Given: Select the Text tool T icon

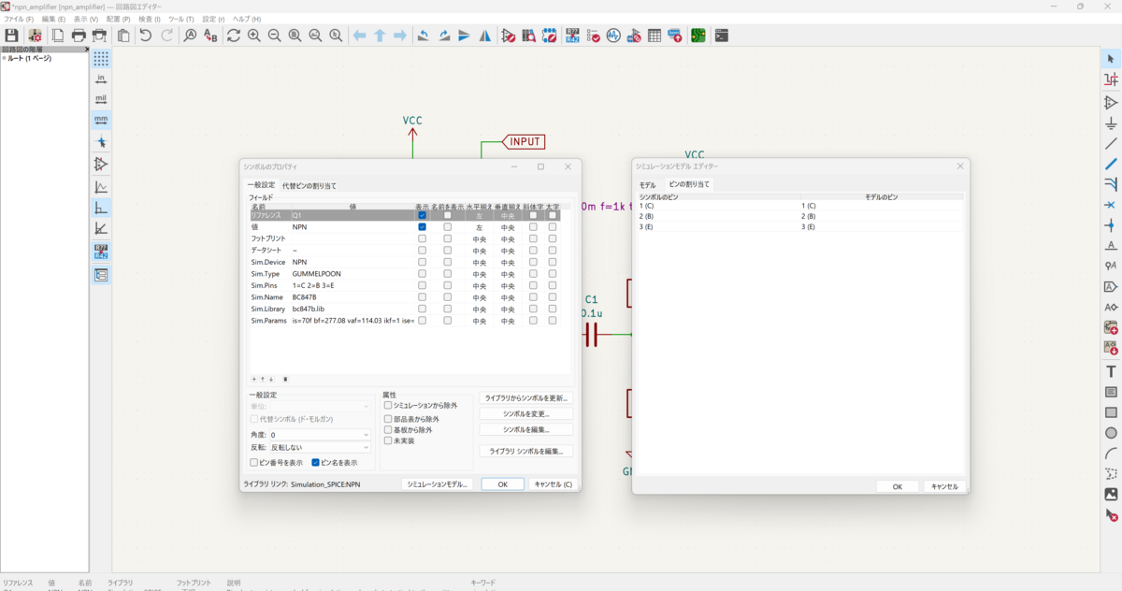Looking at the screenshot, I should [1111, 371].
